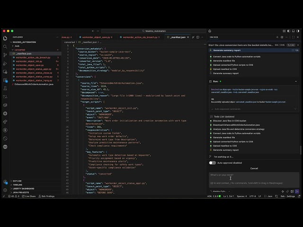Click the chat input field

click(254, 180)
